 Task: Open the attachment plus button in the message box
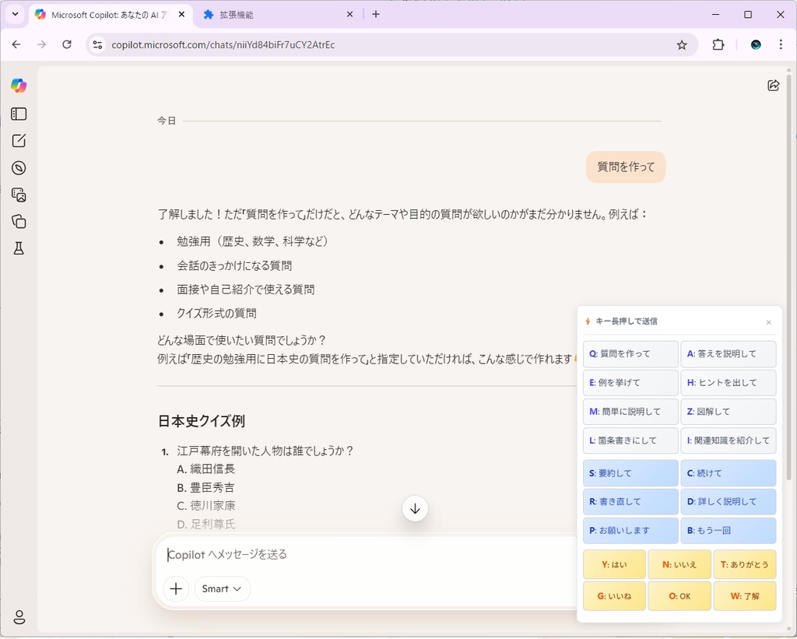(x=176, y=588)
